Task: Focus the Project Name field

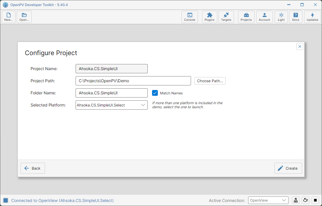Action: click(x=111, y=69)
